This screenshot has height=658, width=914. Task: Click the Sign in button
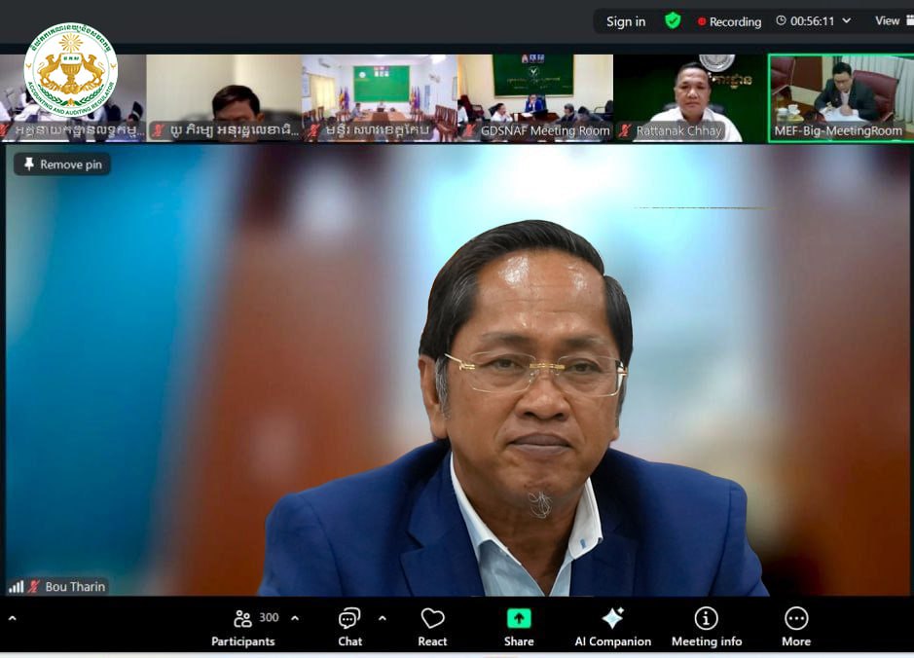click(625, 21)
